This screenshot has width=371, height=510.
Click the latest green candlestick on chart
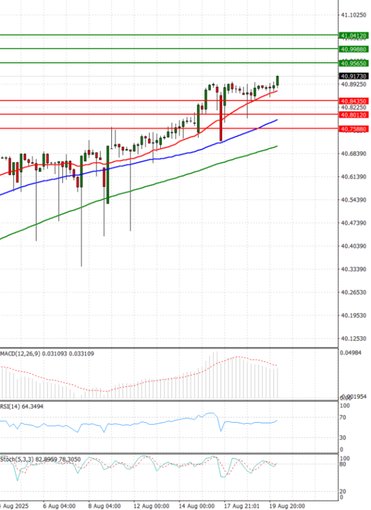point(278,81)
